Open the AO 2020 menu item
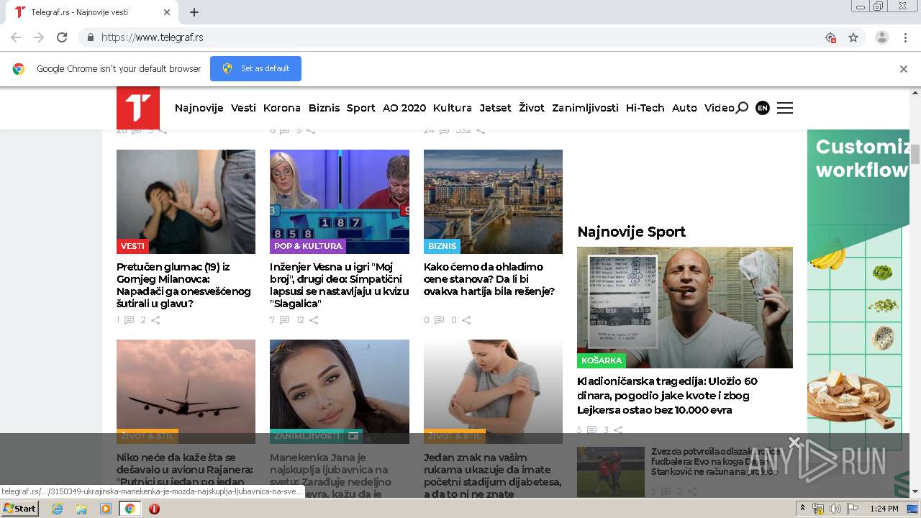The image size is (921, 518). pos(404,108)
